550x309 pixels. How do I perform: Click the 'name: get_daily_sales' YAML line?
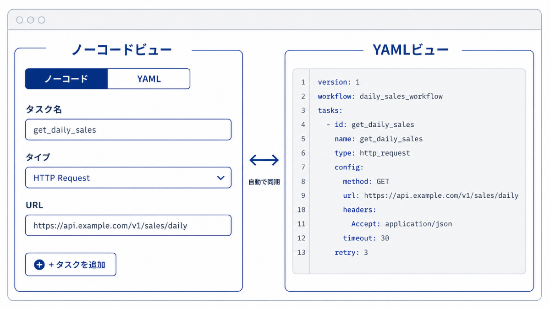(379, 139)
